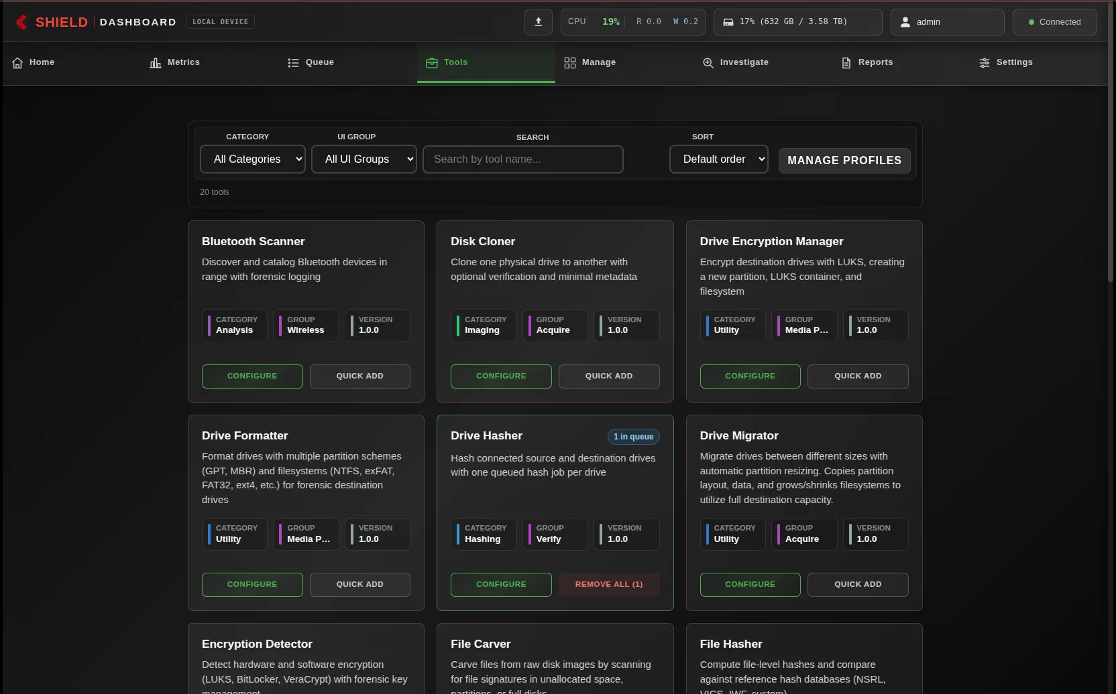Quick add the Bluetooth Scanner tool
This screenshot has width=1116, height=694.
click(x=360, y=376)
